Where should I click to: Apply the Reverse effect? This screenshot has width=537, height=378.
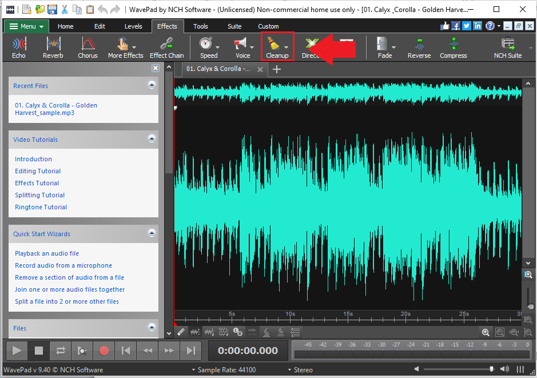pos(419,47)
